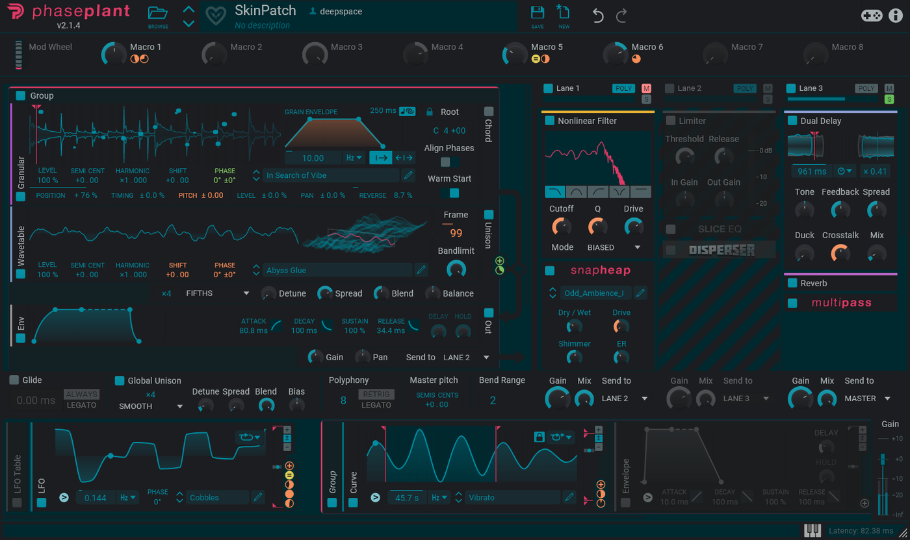Toggle the Global Unison checkbox
This screenshot has width=910, height=540.
point(120,380)
